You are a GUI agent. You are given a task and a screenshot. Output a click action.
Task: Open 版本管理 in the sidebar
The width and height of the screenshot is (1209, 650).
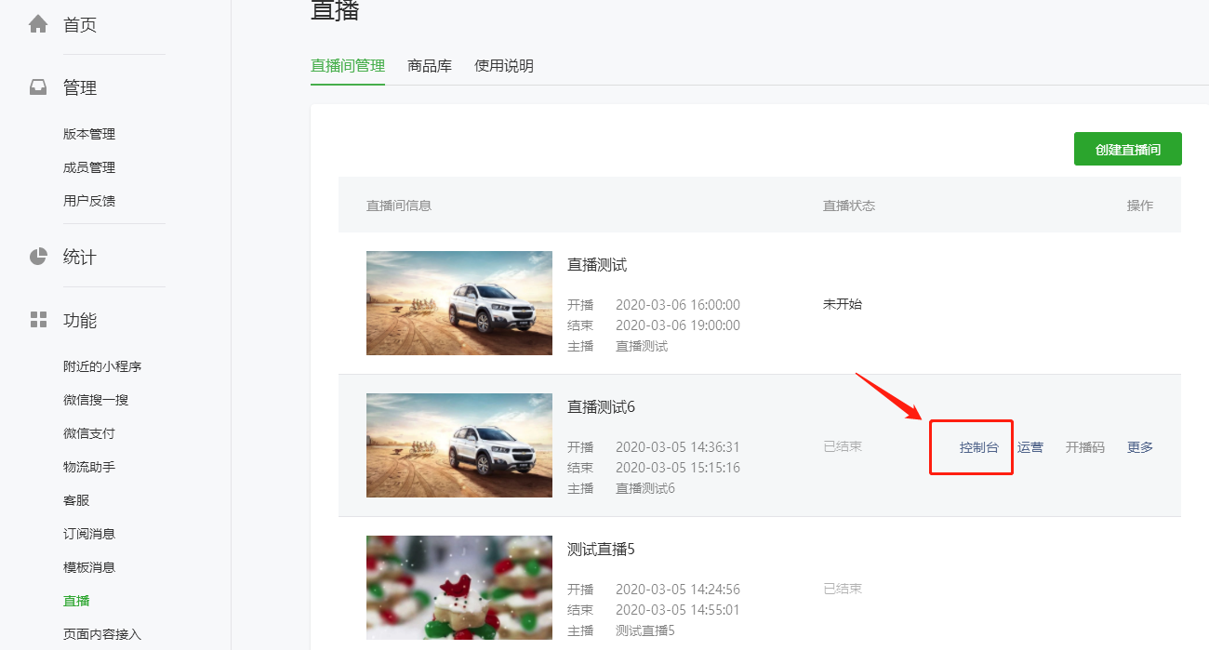tap(89, 134)
